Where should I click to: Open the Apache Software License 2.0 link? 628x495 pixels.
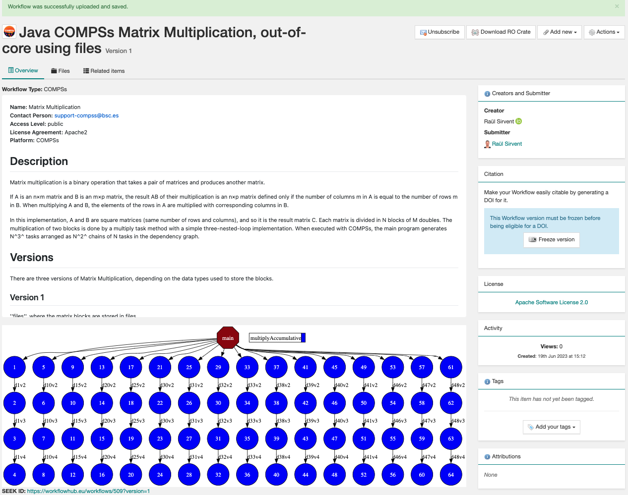point(552,302)
